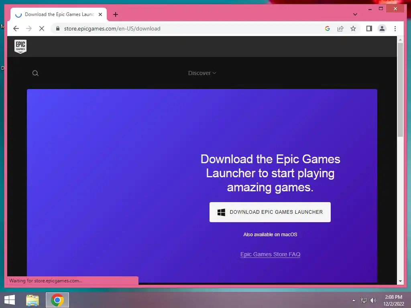Open the Epic Games Store FAQ link
Image resolution: width=411 pixels, height=308 pixels.
coord(270,254)
